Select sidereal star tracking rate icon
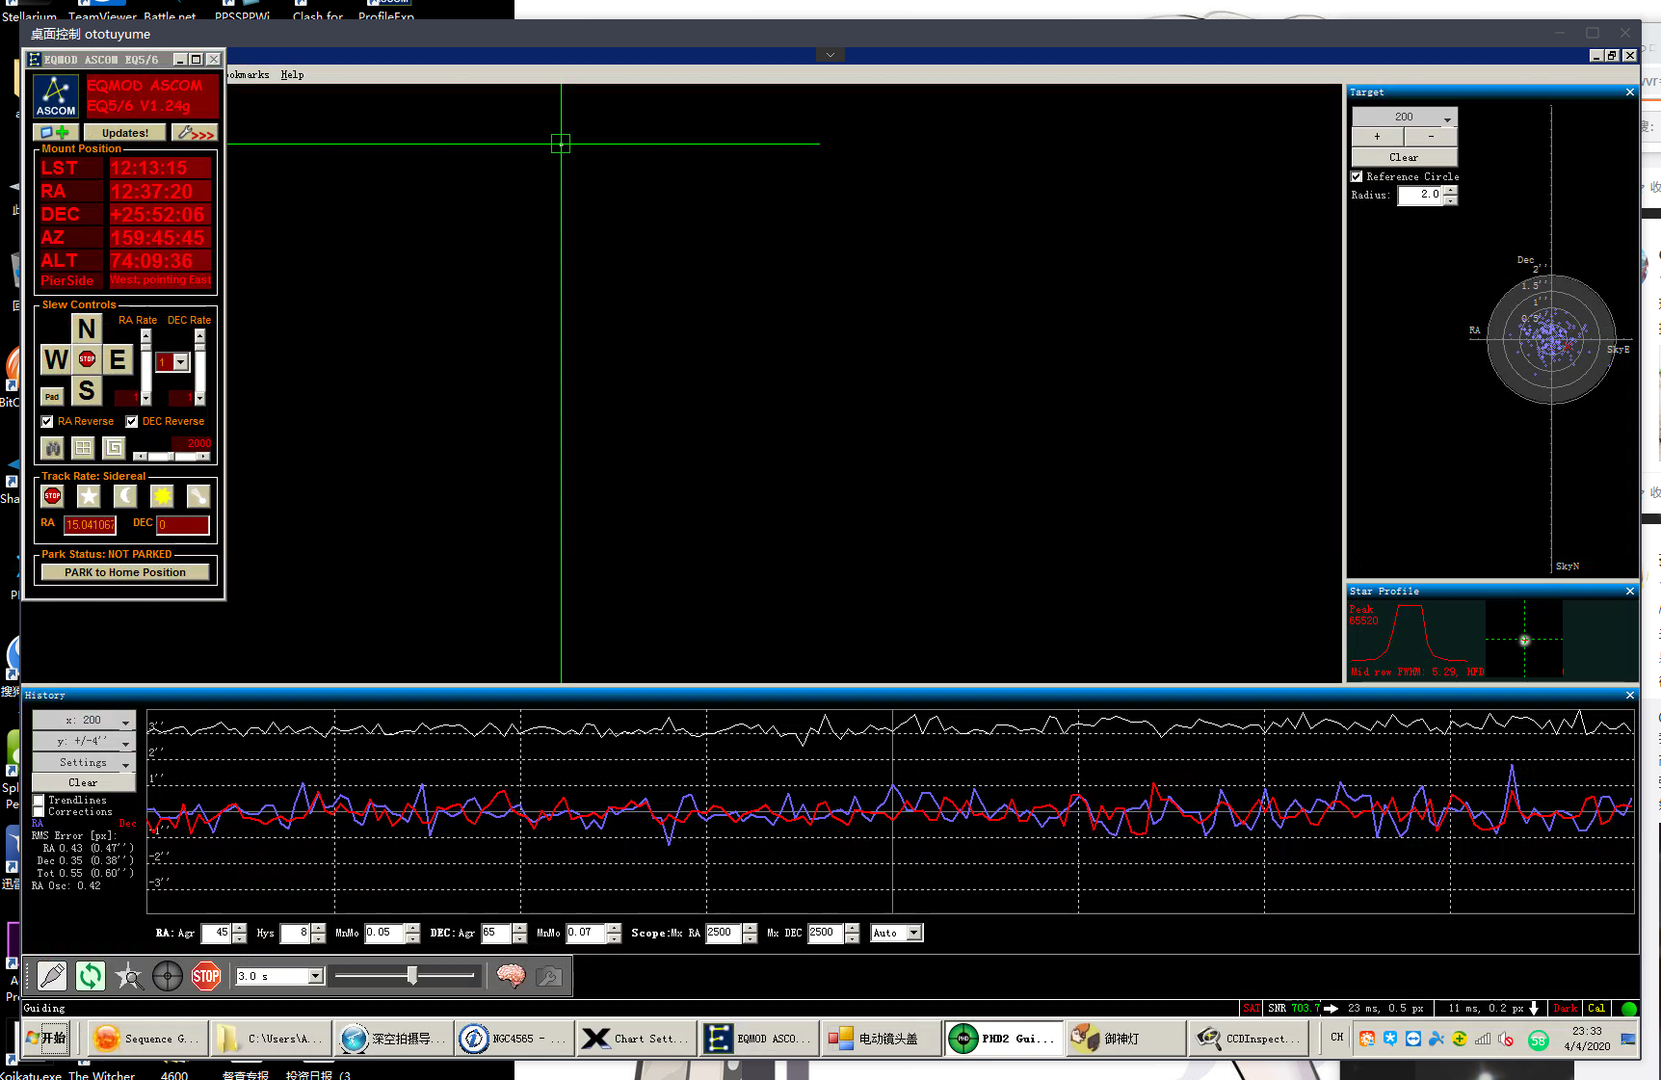This screenshot has height=1080, width=1661. [89, 496]
